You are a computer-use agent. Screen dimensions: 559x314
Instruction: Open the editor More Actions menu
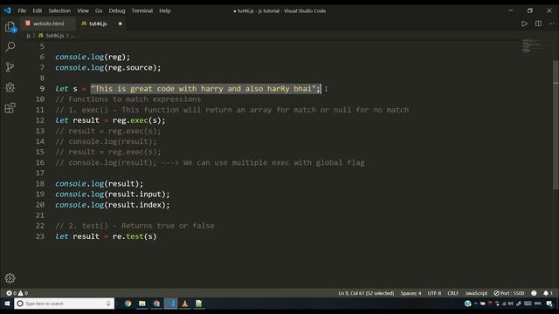[x=551, y=24]
